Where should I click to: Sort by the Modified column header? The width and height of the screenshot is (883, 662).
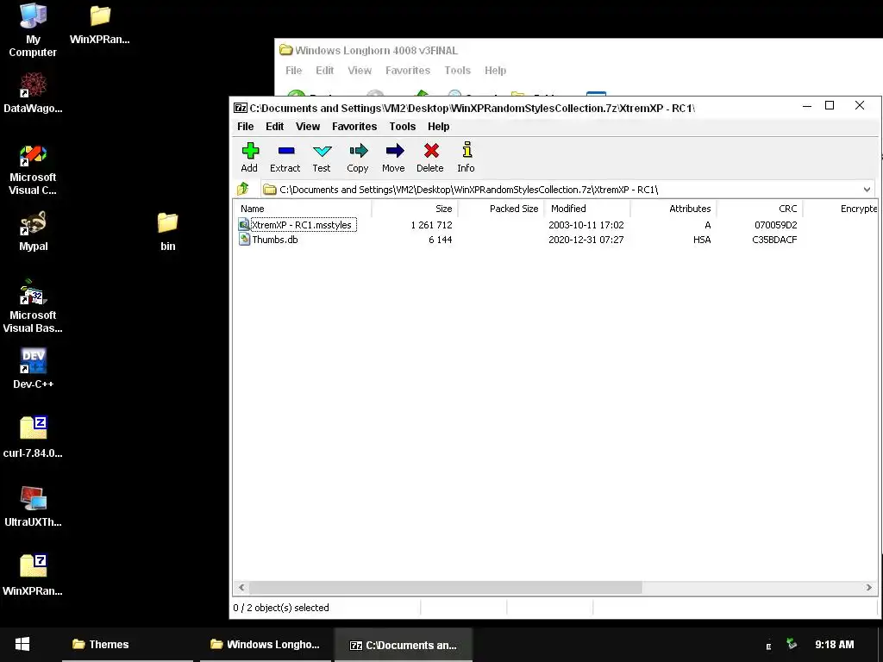(587, 209)
